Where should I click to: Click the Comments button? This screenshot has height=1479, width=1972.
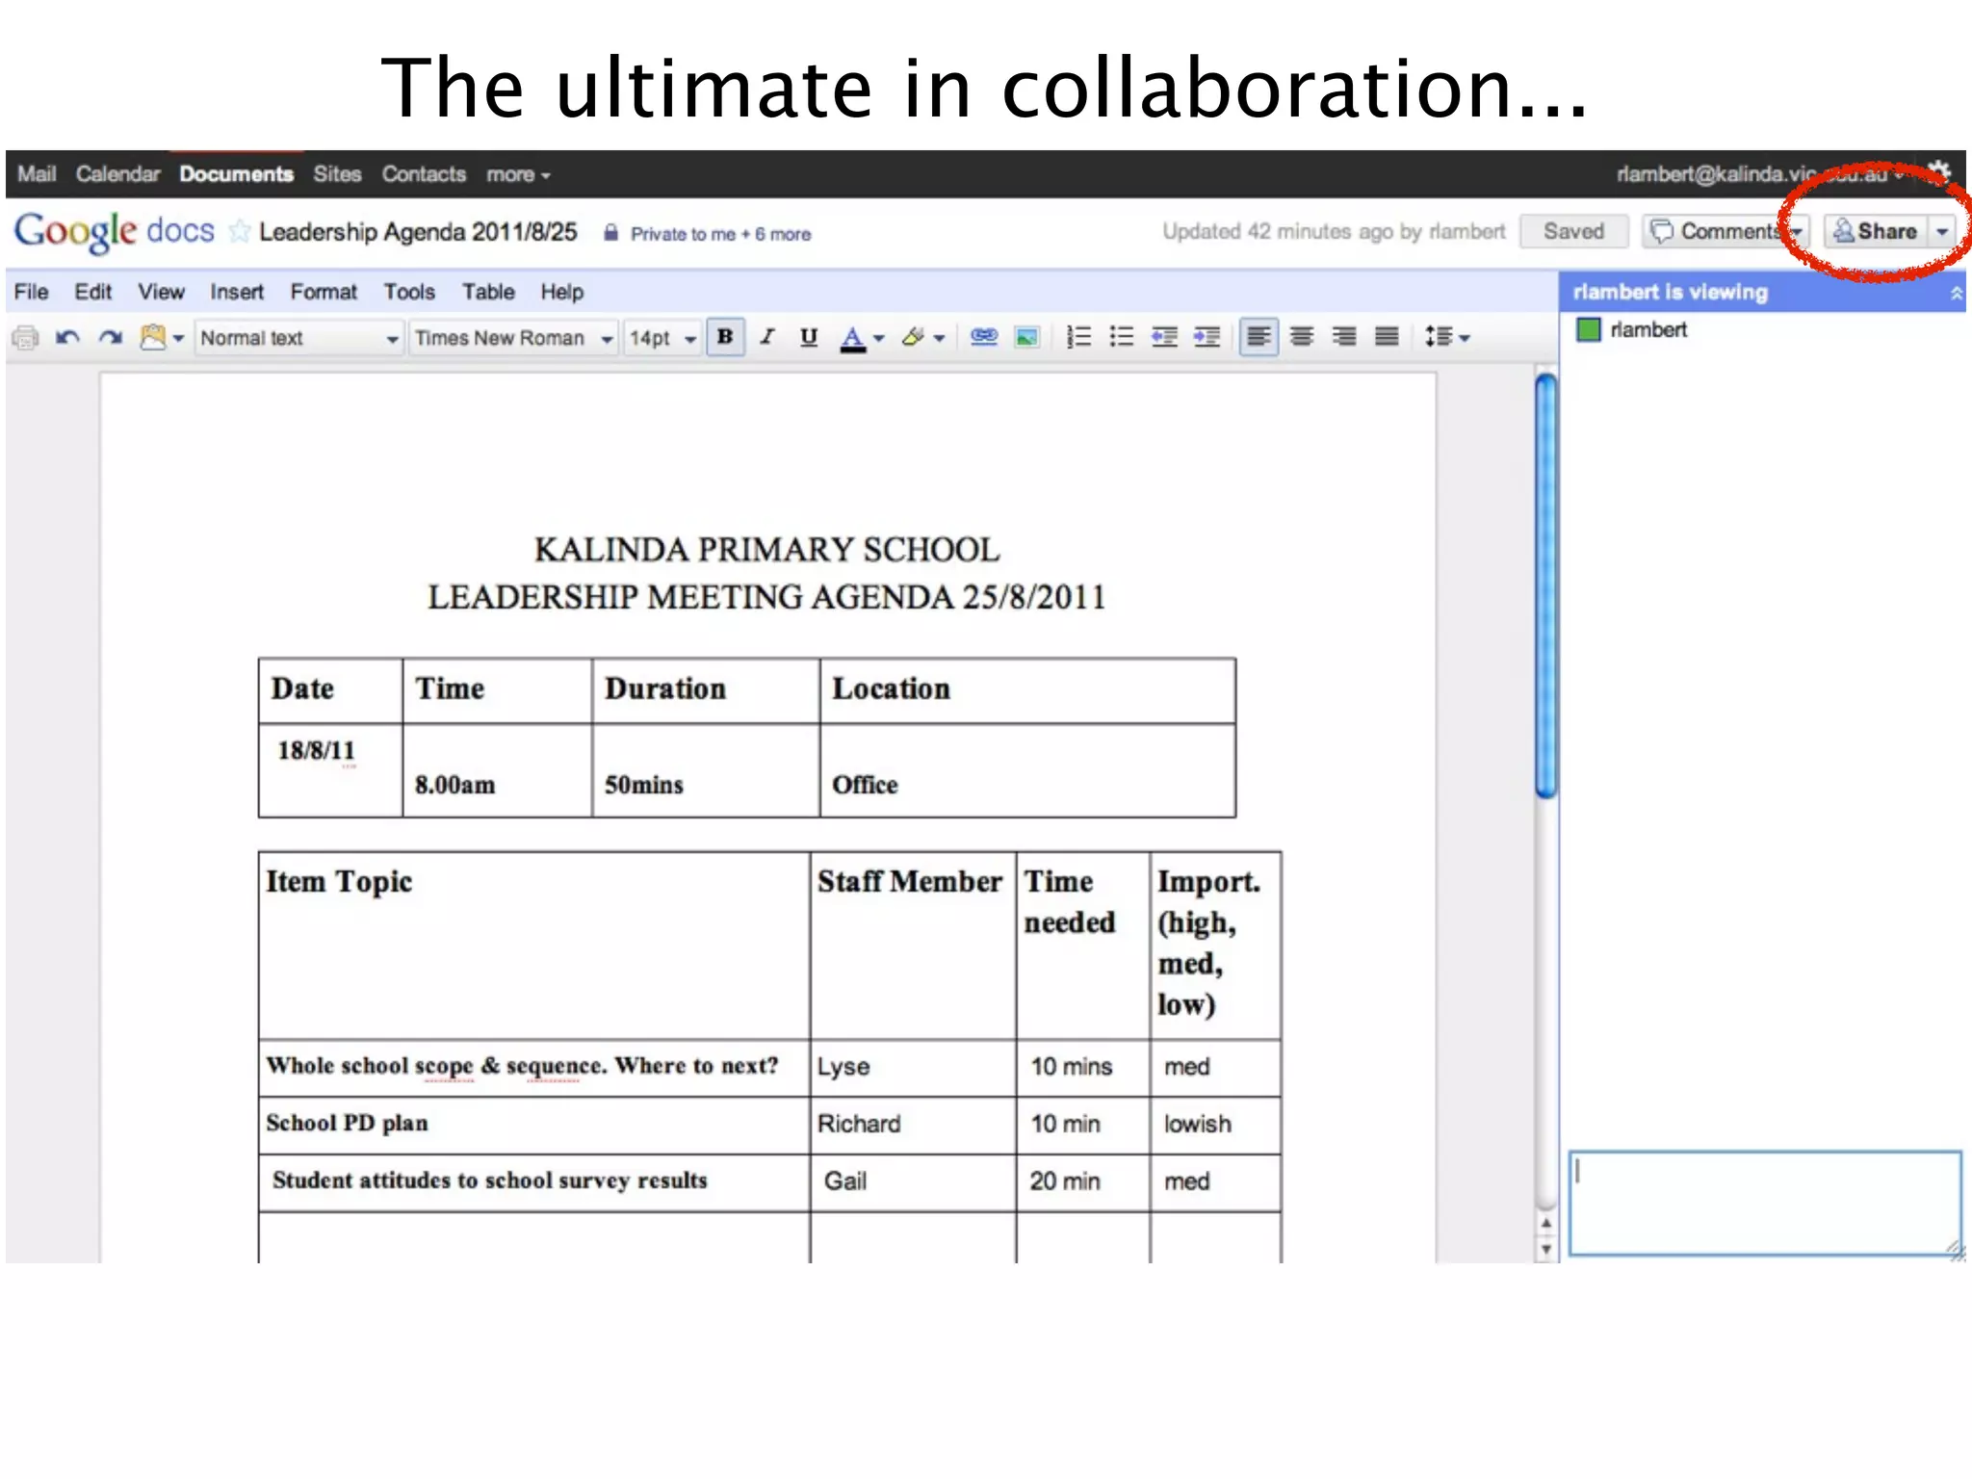pos(1726,231)
